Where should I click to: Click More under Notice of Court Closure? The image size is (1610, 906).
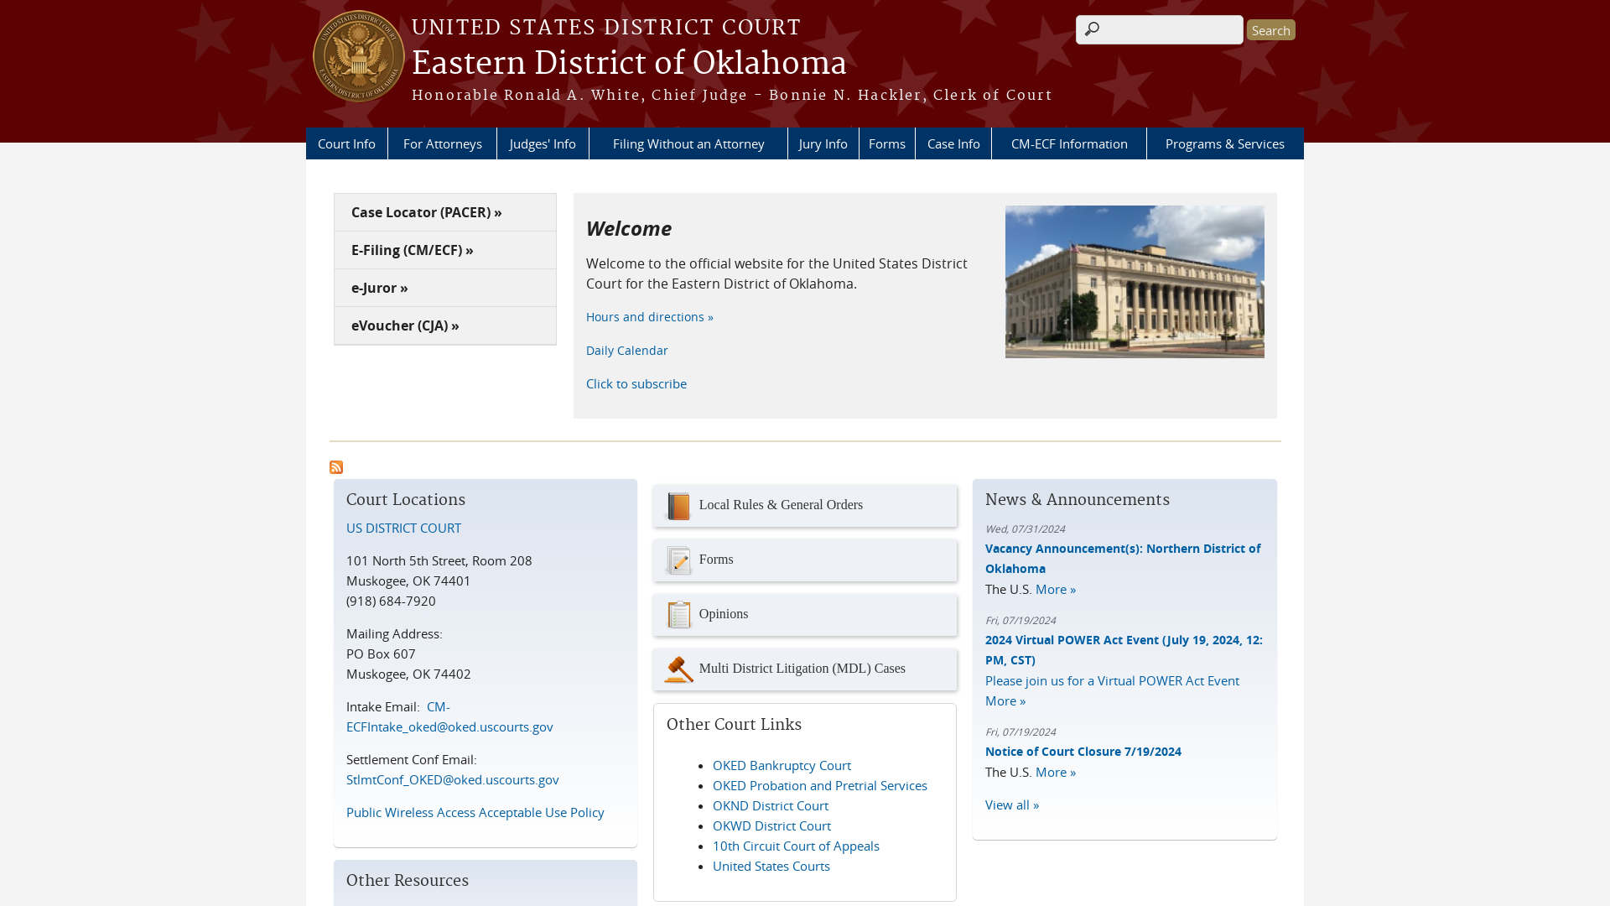pos(1056,772)
